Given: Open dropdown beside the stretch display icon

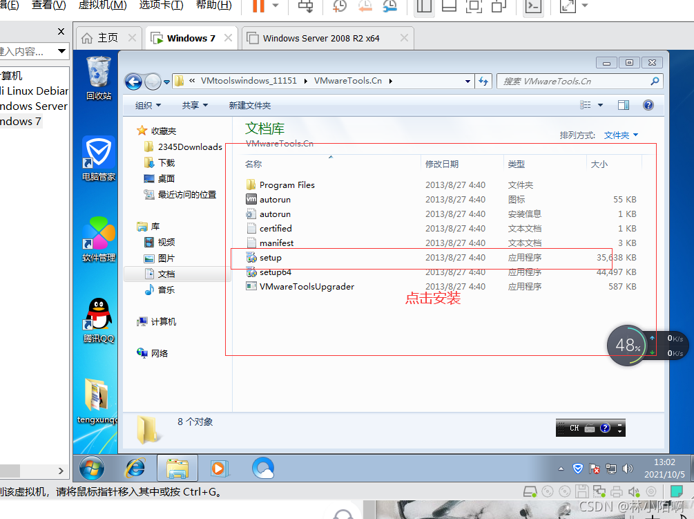Looking at the screenshot, I should point(585,6).
